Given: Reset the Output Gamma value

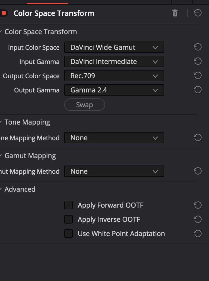Looking at the screenshot, I should tap(198, 90).
